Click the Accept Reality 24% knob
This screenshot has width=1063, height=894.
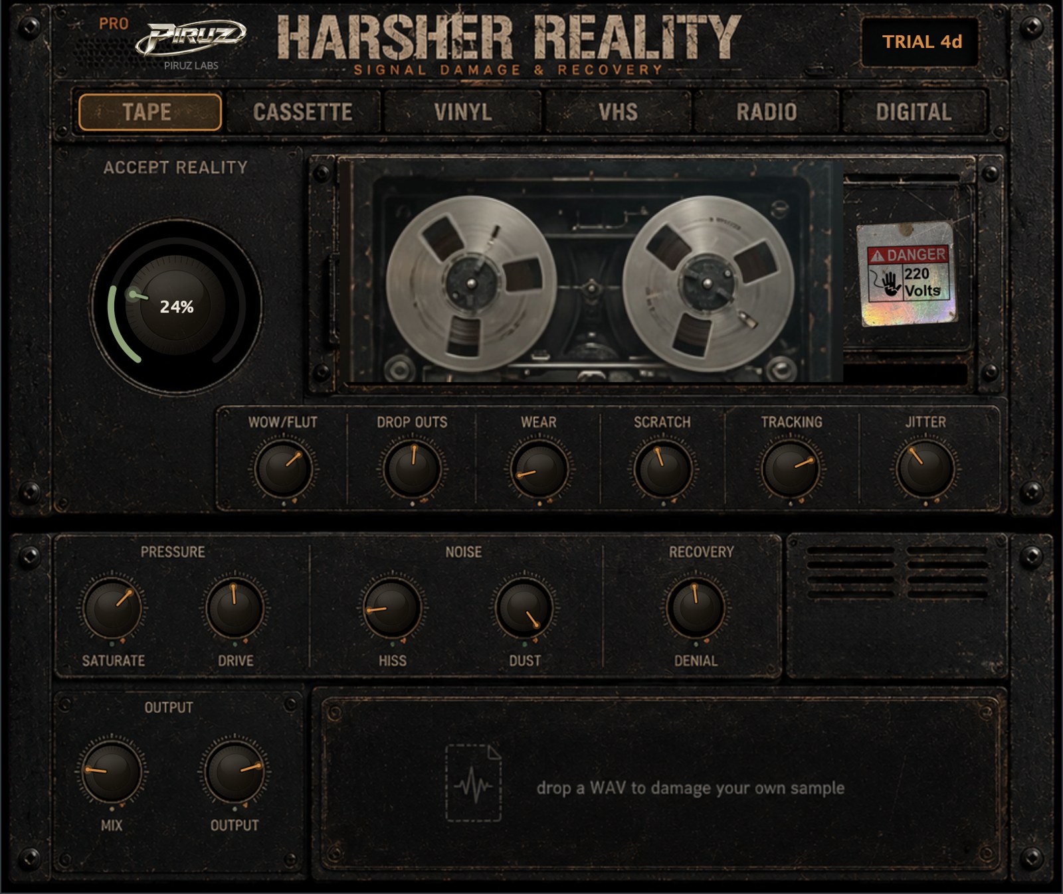pyautogui.click(x=177, y=307)
